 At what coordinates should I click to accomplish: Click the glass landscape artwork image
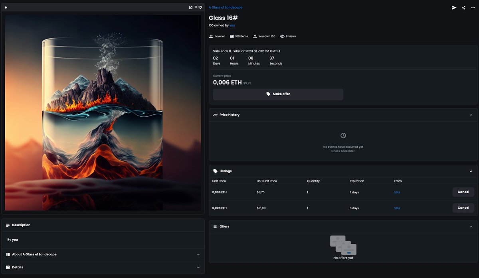point(103,113)
